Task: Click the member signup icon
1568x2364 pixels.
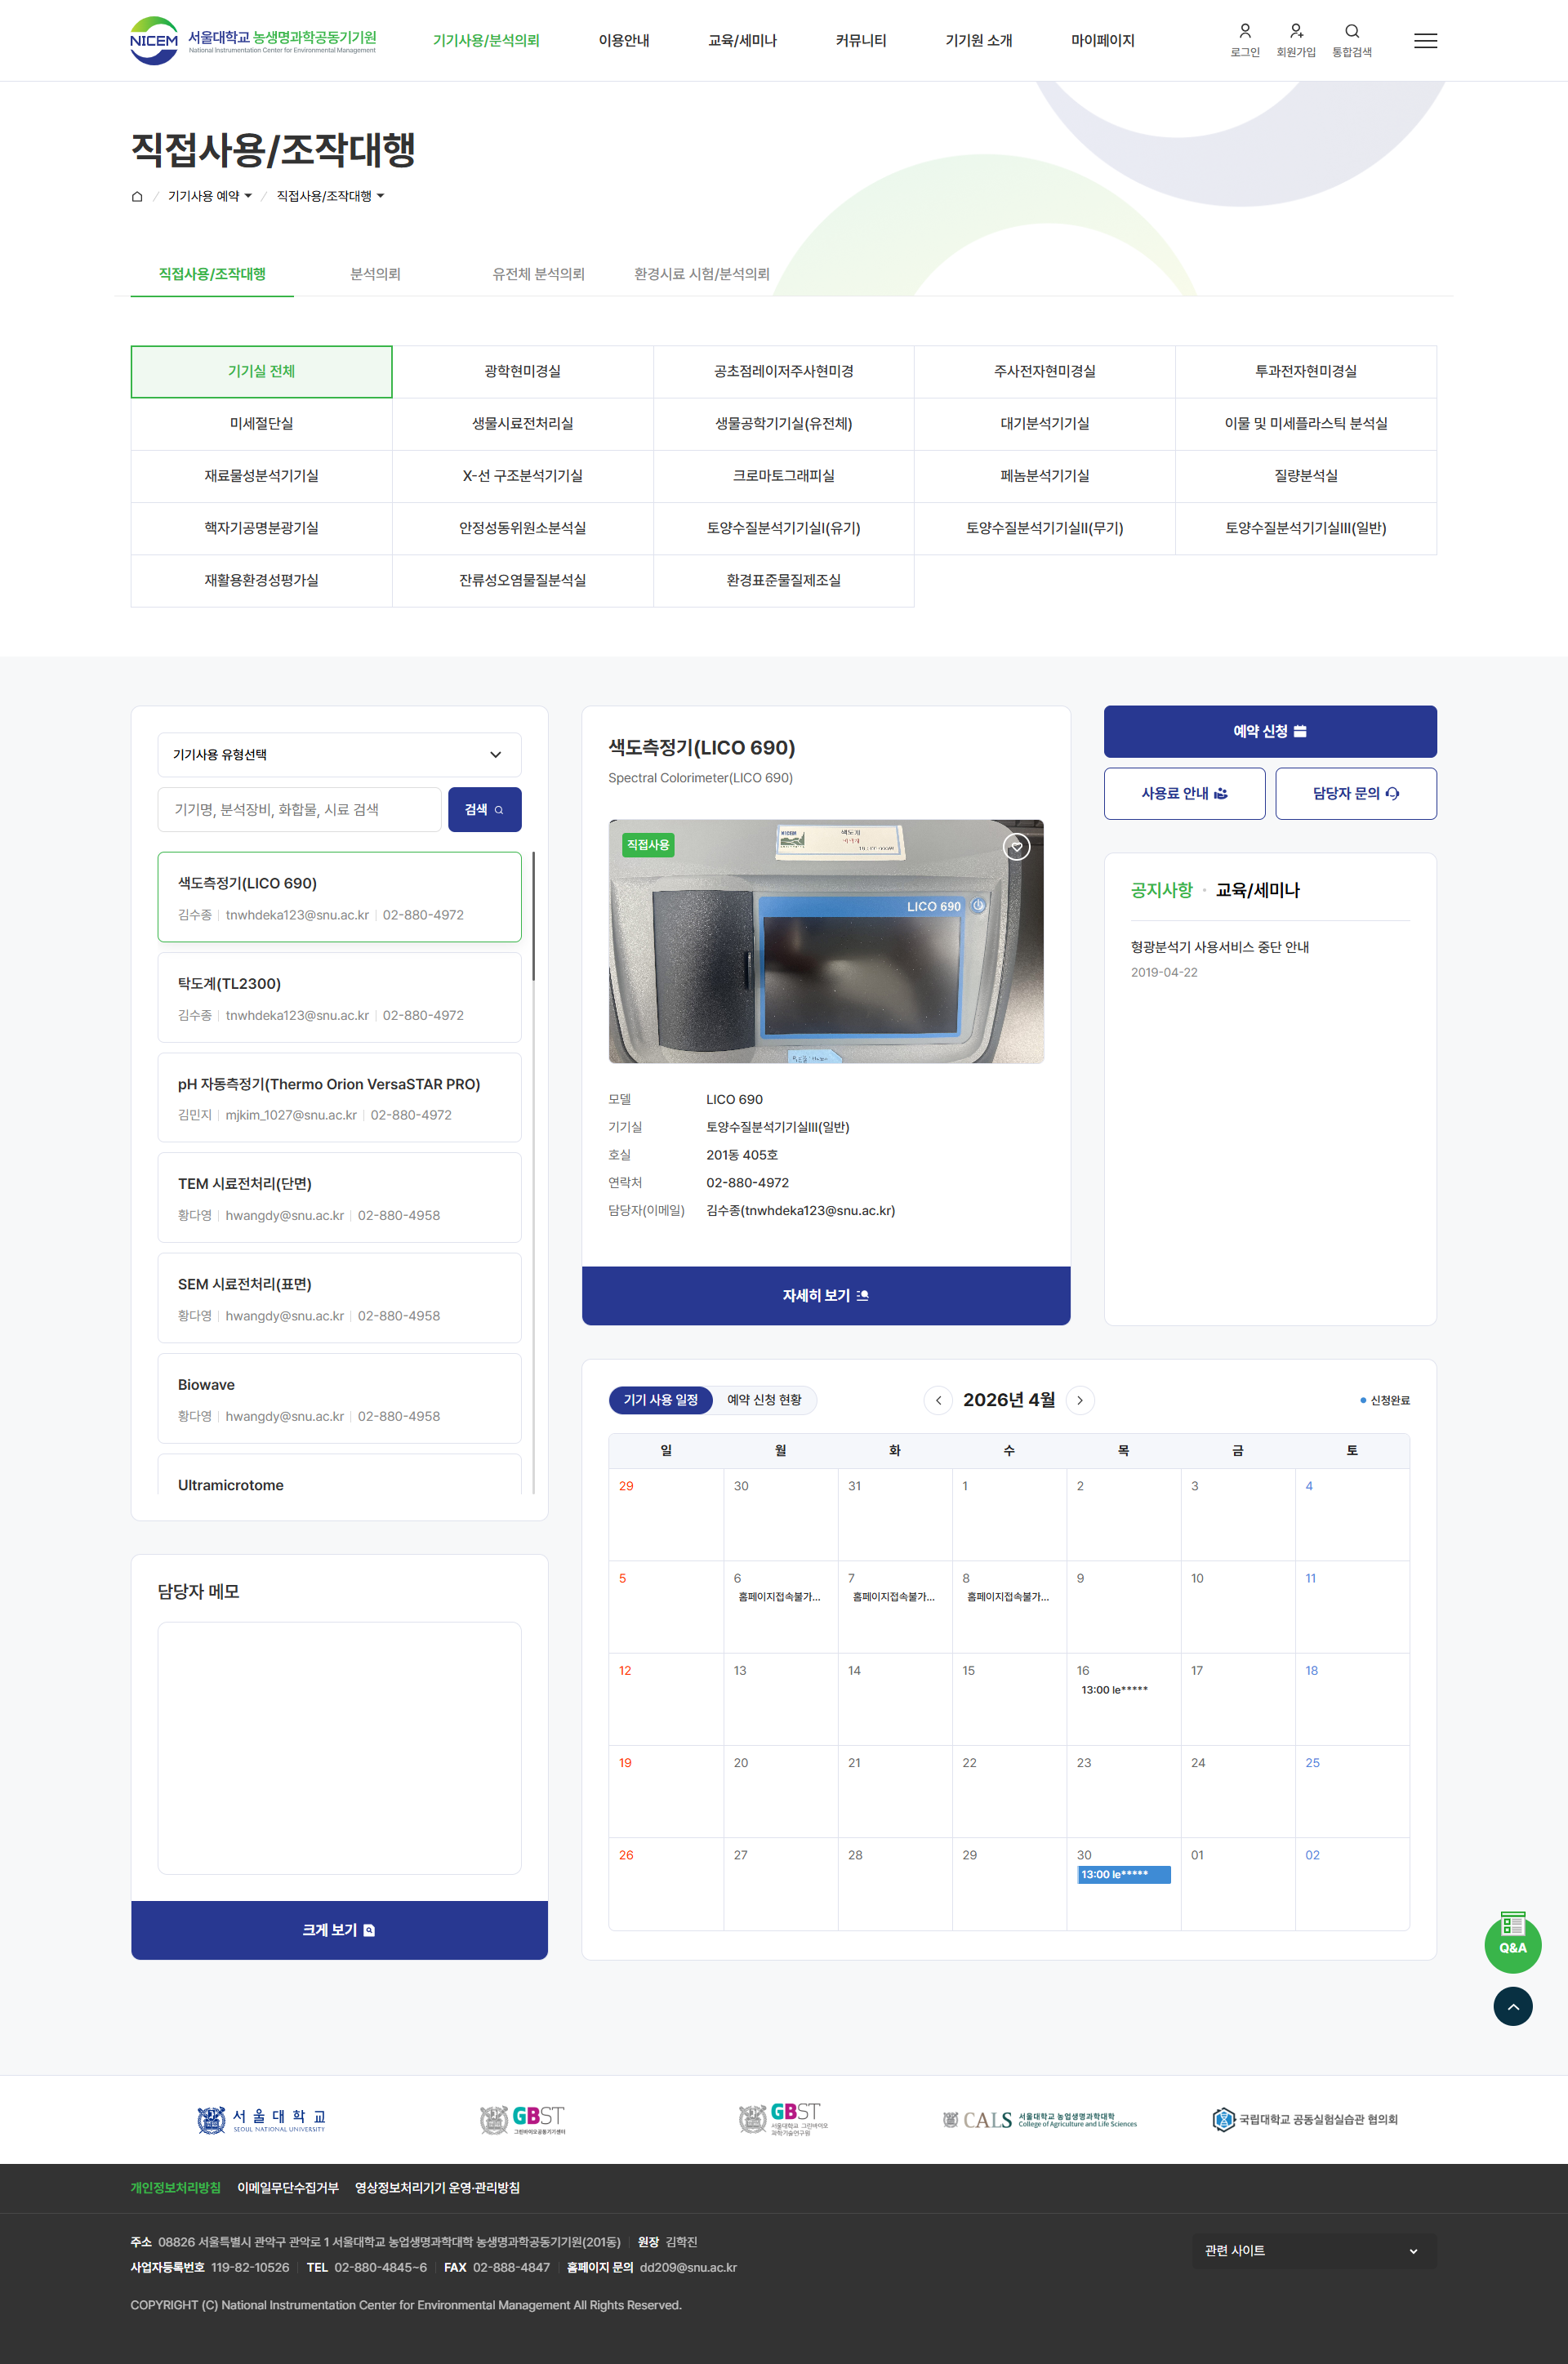Action: [1295, 32]
